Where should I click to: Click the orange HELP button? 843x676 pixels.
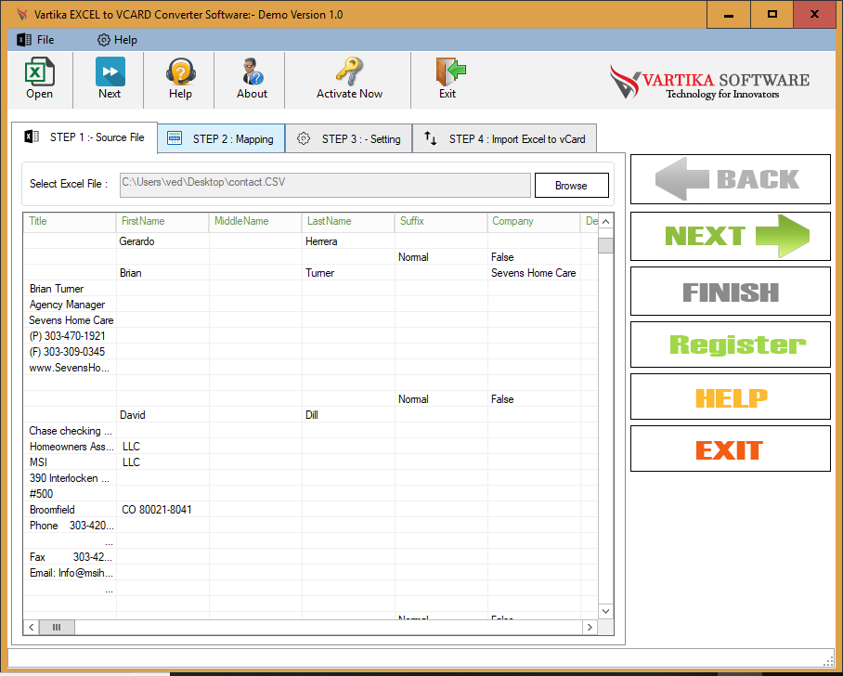[730, 396]
